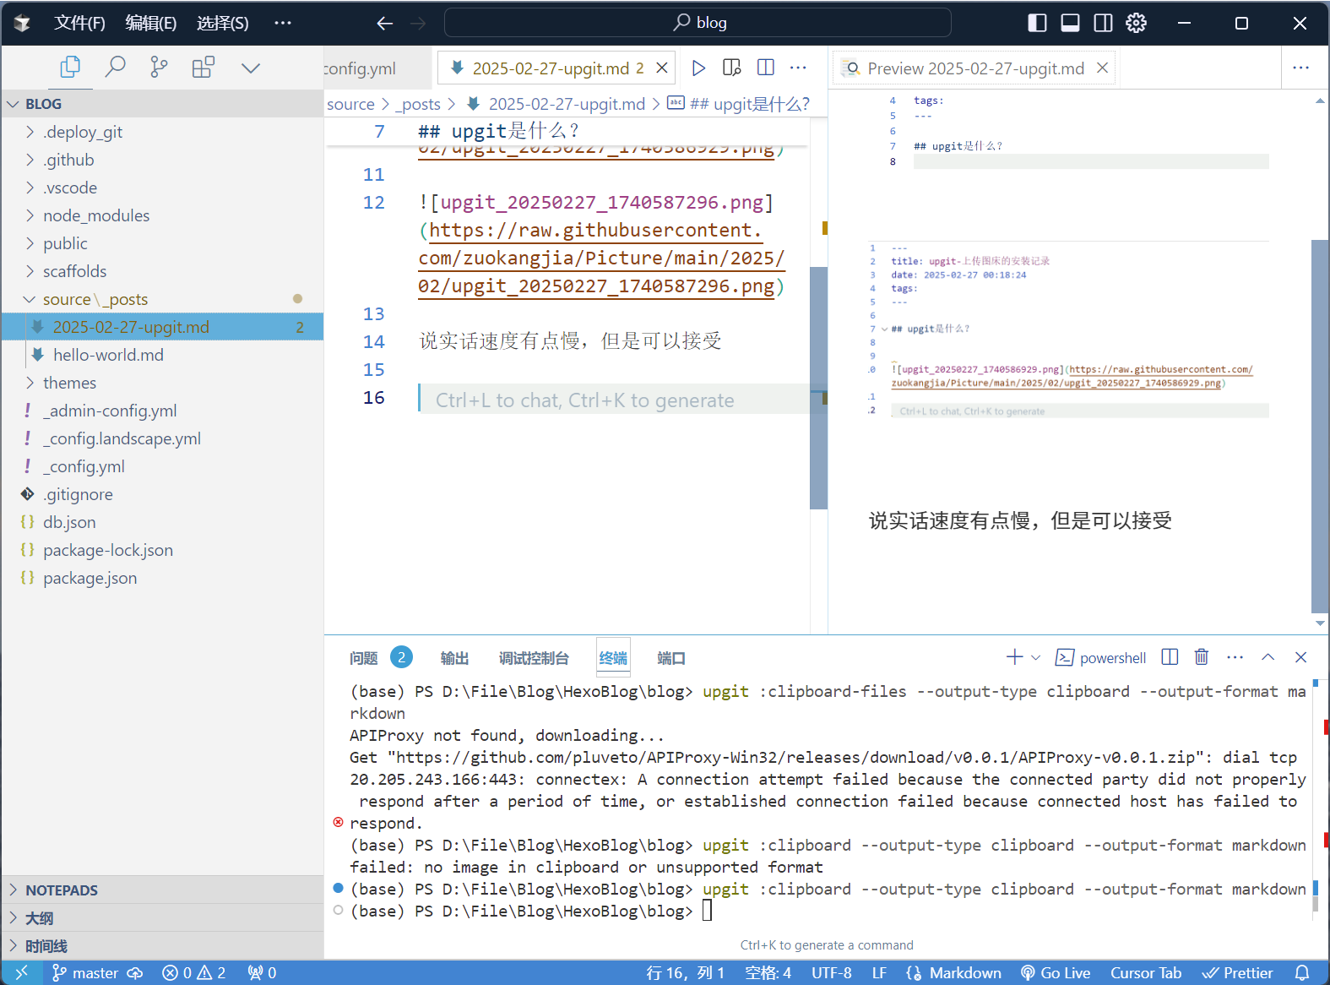Close the 2025-02-27-upgit.md editor tab
Viewport: 1330px width, 985px height.
point(662,68)
